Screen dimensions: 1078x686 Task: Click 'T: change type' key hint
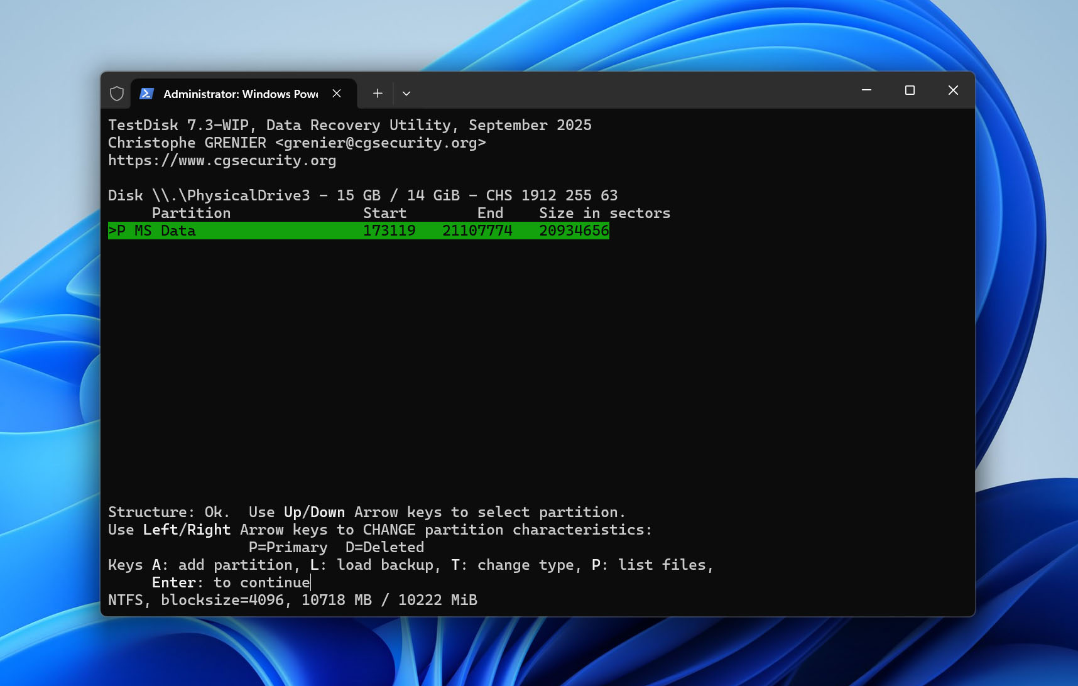[513, 565]
